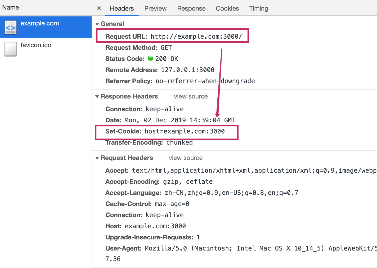
Task: Click the favicon.ico blank file icon
Action: [11, 49]
